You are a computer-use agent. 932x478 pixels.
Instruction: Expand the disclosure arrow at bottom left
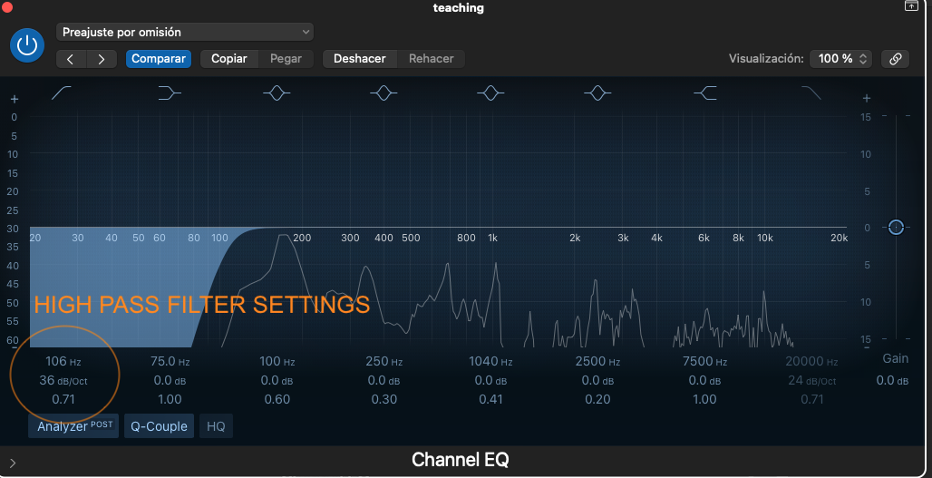point(13,463)
